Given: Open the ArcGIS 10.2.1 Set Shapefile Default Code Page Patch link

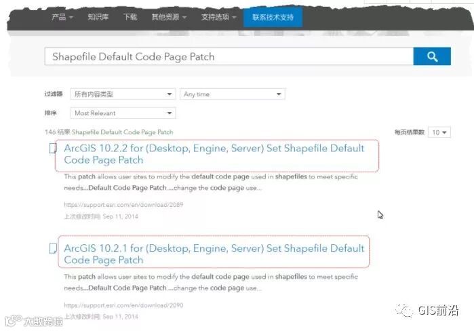Looking at the screenshot, I should (214, 254).
